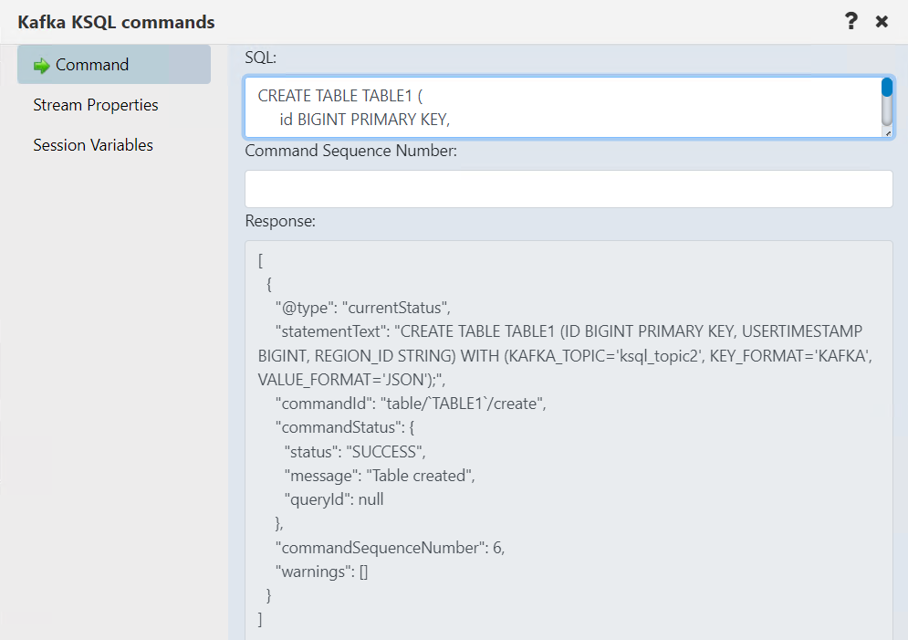908x640 pixels.
Task: Click the Response label
Action: [280, 221]
